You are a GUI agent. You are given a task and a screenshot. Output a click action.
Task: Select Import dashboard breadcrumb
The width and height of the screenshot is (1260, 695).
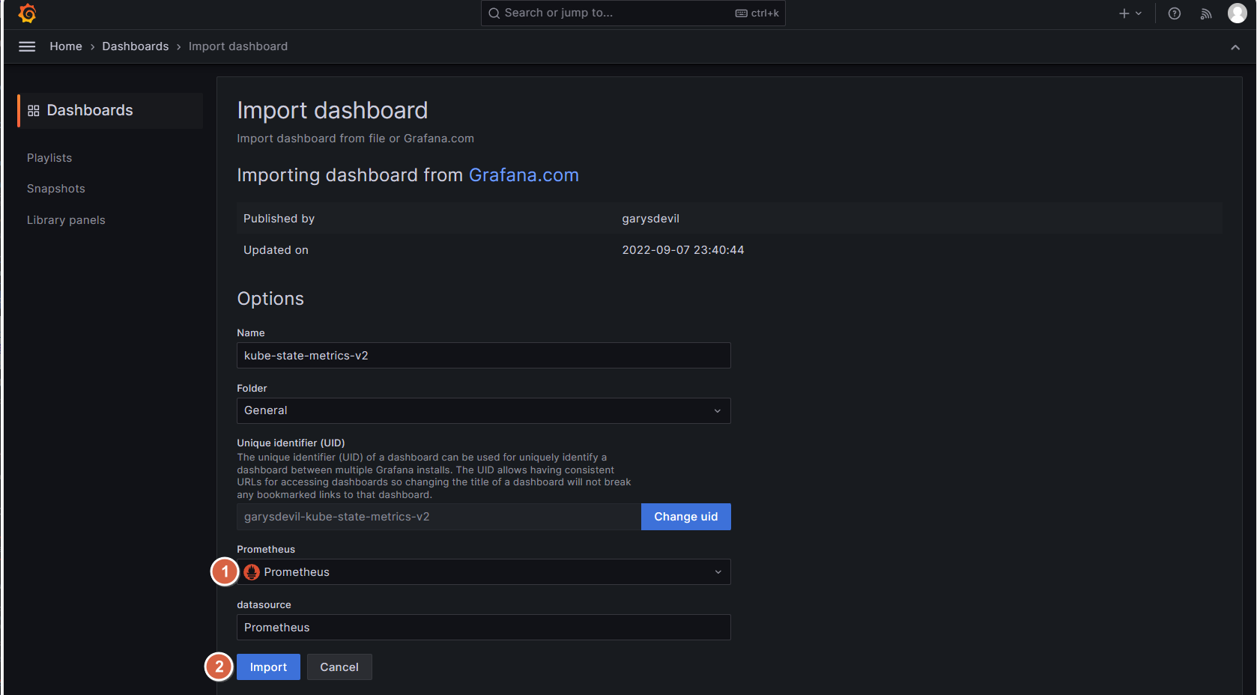pyautogui.click(x=238, y=46)
